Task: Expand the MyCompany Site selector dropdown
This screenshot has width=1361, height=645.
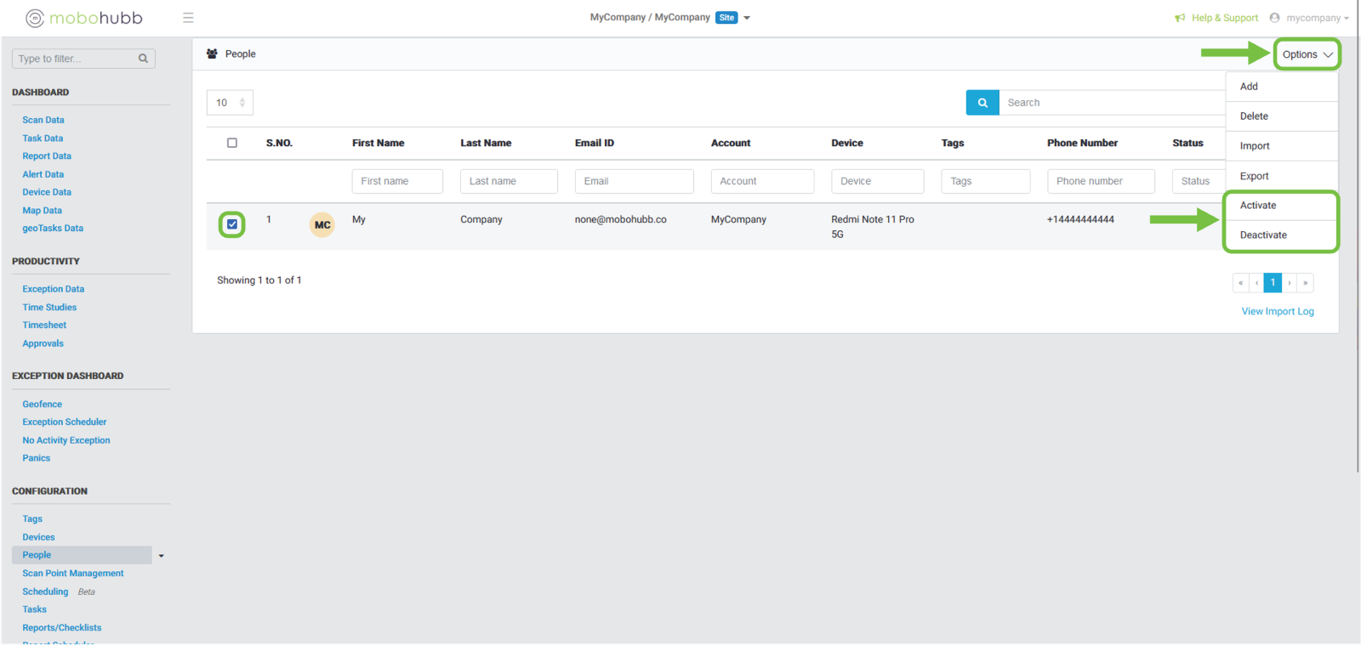Action: click(747, 18)
